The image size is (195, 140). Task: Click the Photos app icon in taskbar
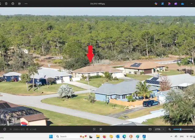tap(144, 136)
